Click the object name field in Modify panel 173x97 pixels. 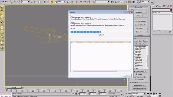[x=161, y=10]
